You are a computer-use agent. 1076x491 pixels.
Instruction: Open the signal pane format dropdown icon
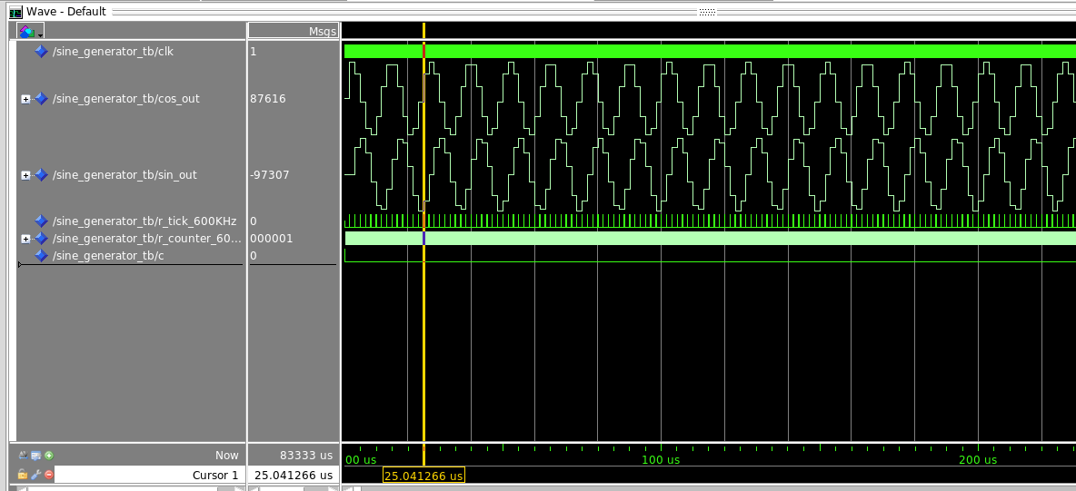pyautogui.click(x=30, y=31)
